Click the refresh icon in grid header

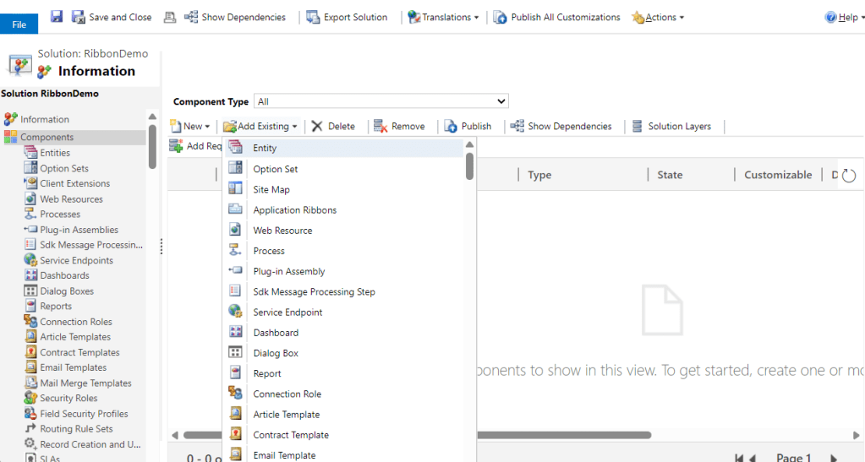(x=849, y=176)
